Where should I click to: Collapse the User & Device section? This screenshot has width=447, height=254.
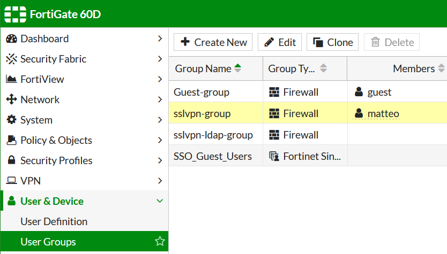[x=160, y=201]
